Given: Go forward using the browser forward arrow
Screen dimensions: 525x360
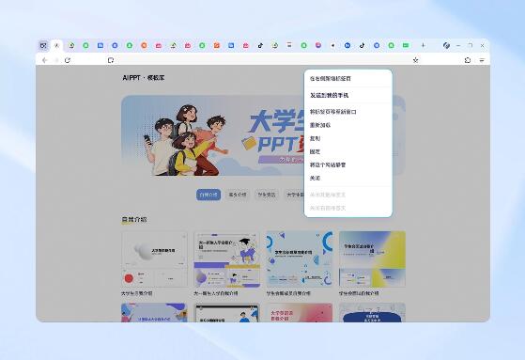Looking at the screenshot, I should tap(56, 60).
